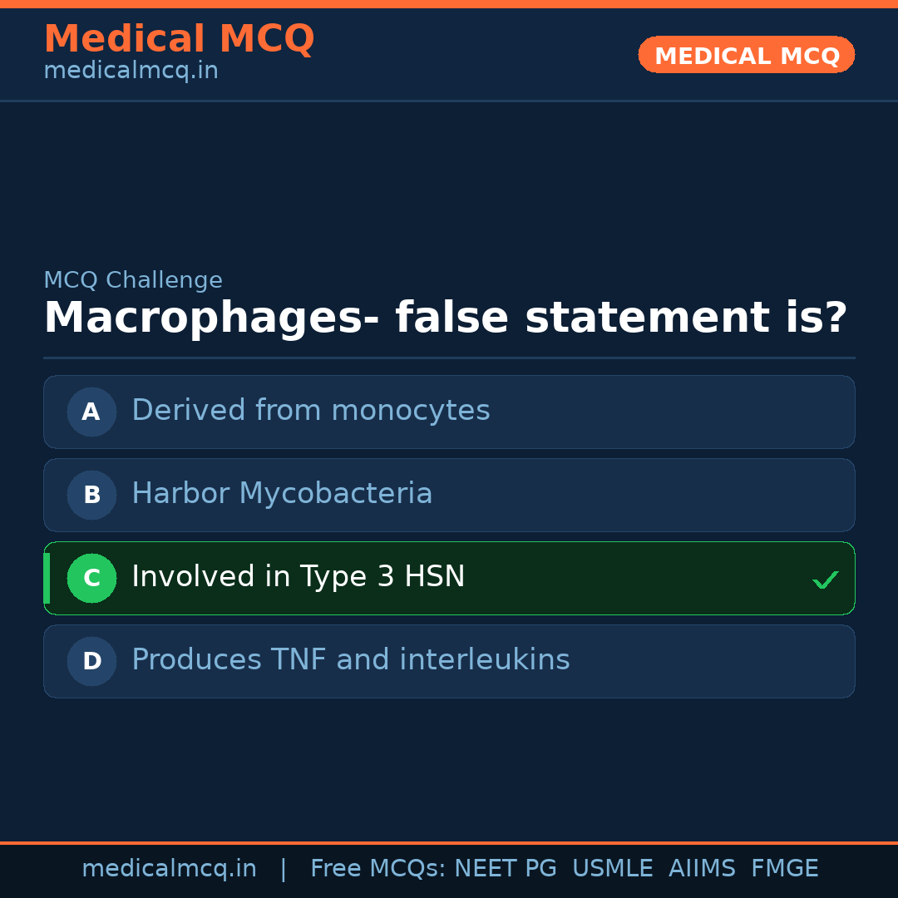Visit medicalmcq.in link under header title
The width and height of the screenshot is (898, 898).
131,72
